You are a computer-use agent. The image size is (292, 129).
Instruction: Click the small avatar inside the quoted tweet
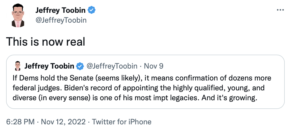pos(18,66)
